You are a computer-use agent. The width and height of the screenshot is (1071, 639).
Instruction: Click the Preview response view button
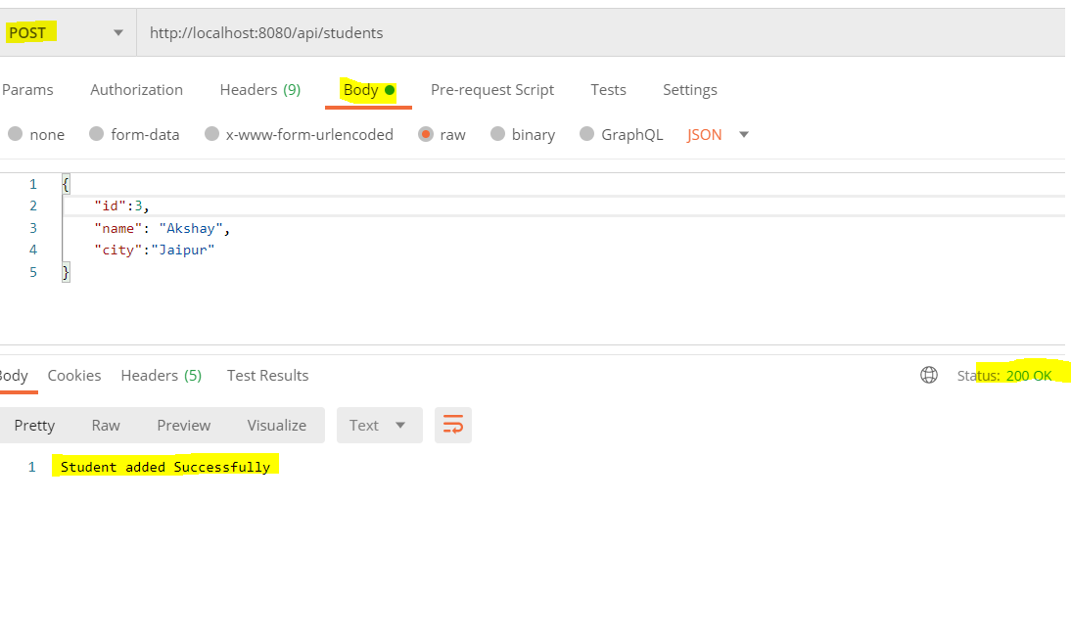183,425
